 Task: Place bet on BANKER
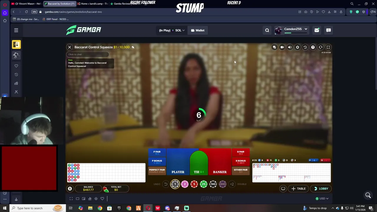220,162
